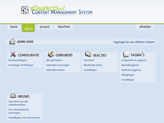
Task: Click the Admin Home house icon
Action: (12, 41)
